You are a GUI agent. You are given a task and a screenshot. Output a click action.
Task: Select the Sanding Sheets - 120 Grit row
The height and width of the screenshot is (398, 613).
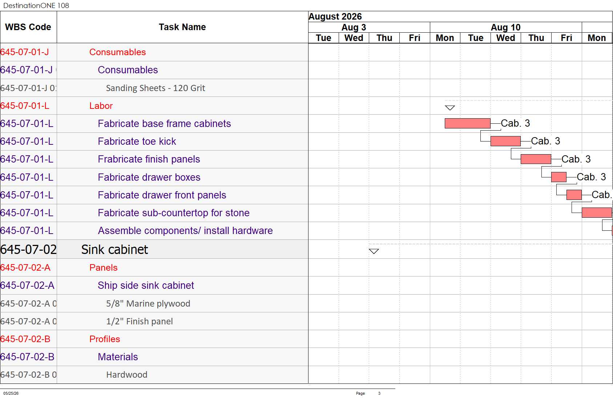(x=154, y=88)
